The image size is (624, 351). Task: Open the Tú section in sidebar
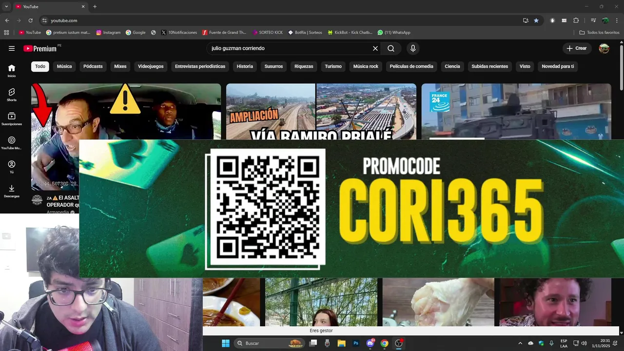pyautogui.click(x=12, y=167)
